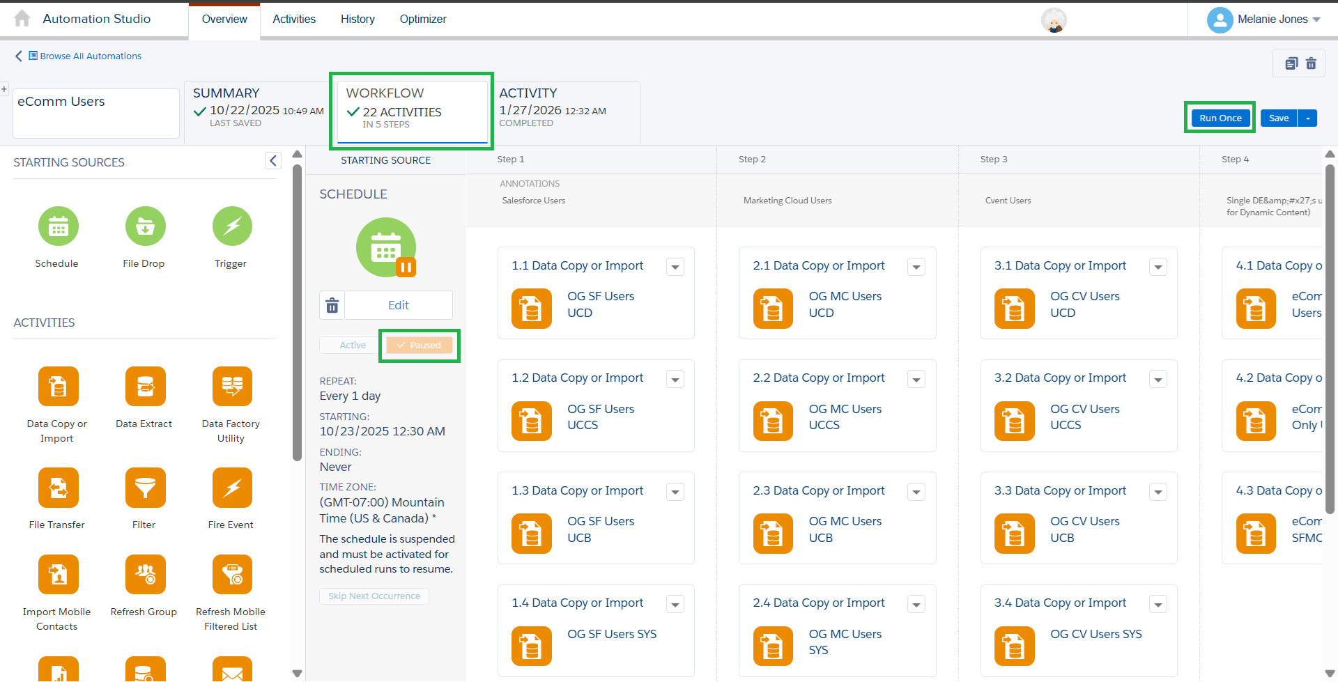
Task: Select the Trigger starting source icon
Action: [x=232, y=226]
